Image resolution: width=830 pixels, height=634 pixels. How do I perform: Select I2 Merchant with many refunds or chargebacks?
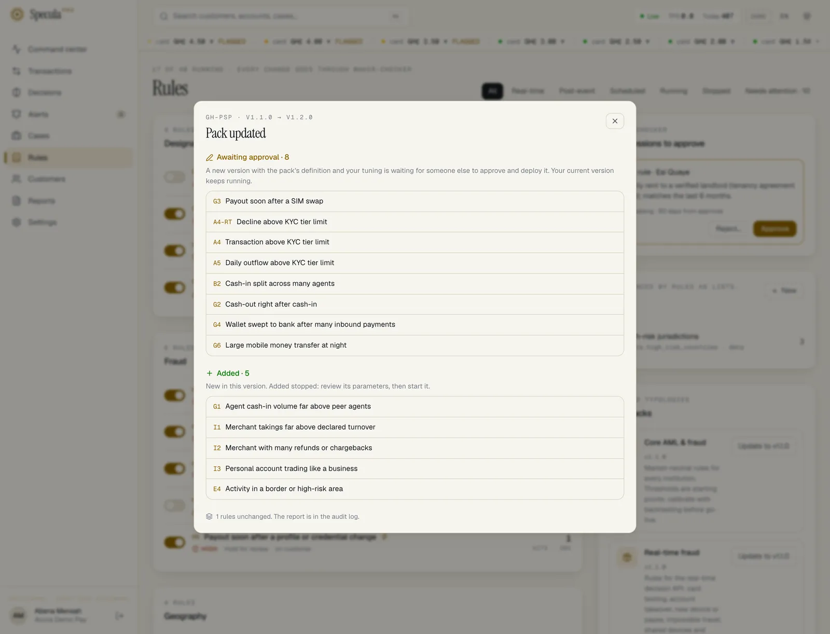pyautogui.click(x=414, y=448)
